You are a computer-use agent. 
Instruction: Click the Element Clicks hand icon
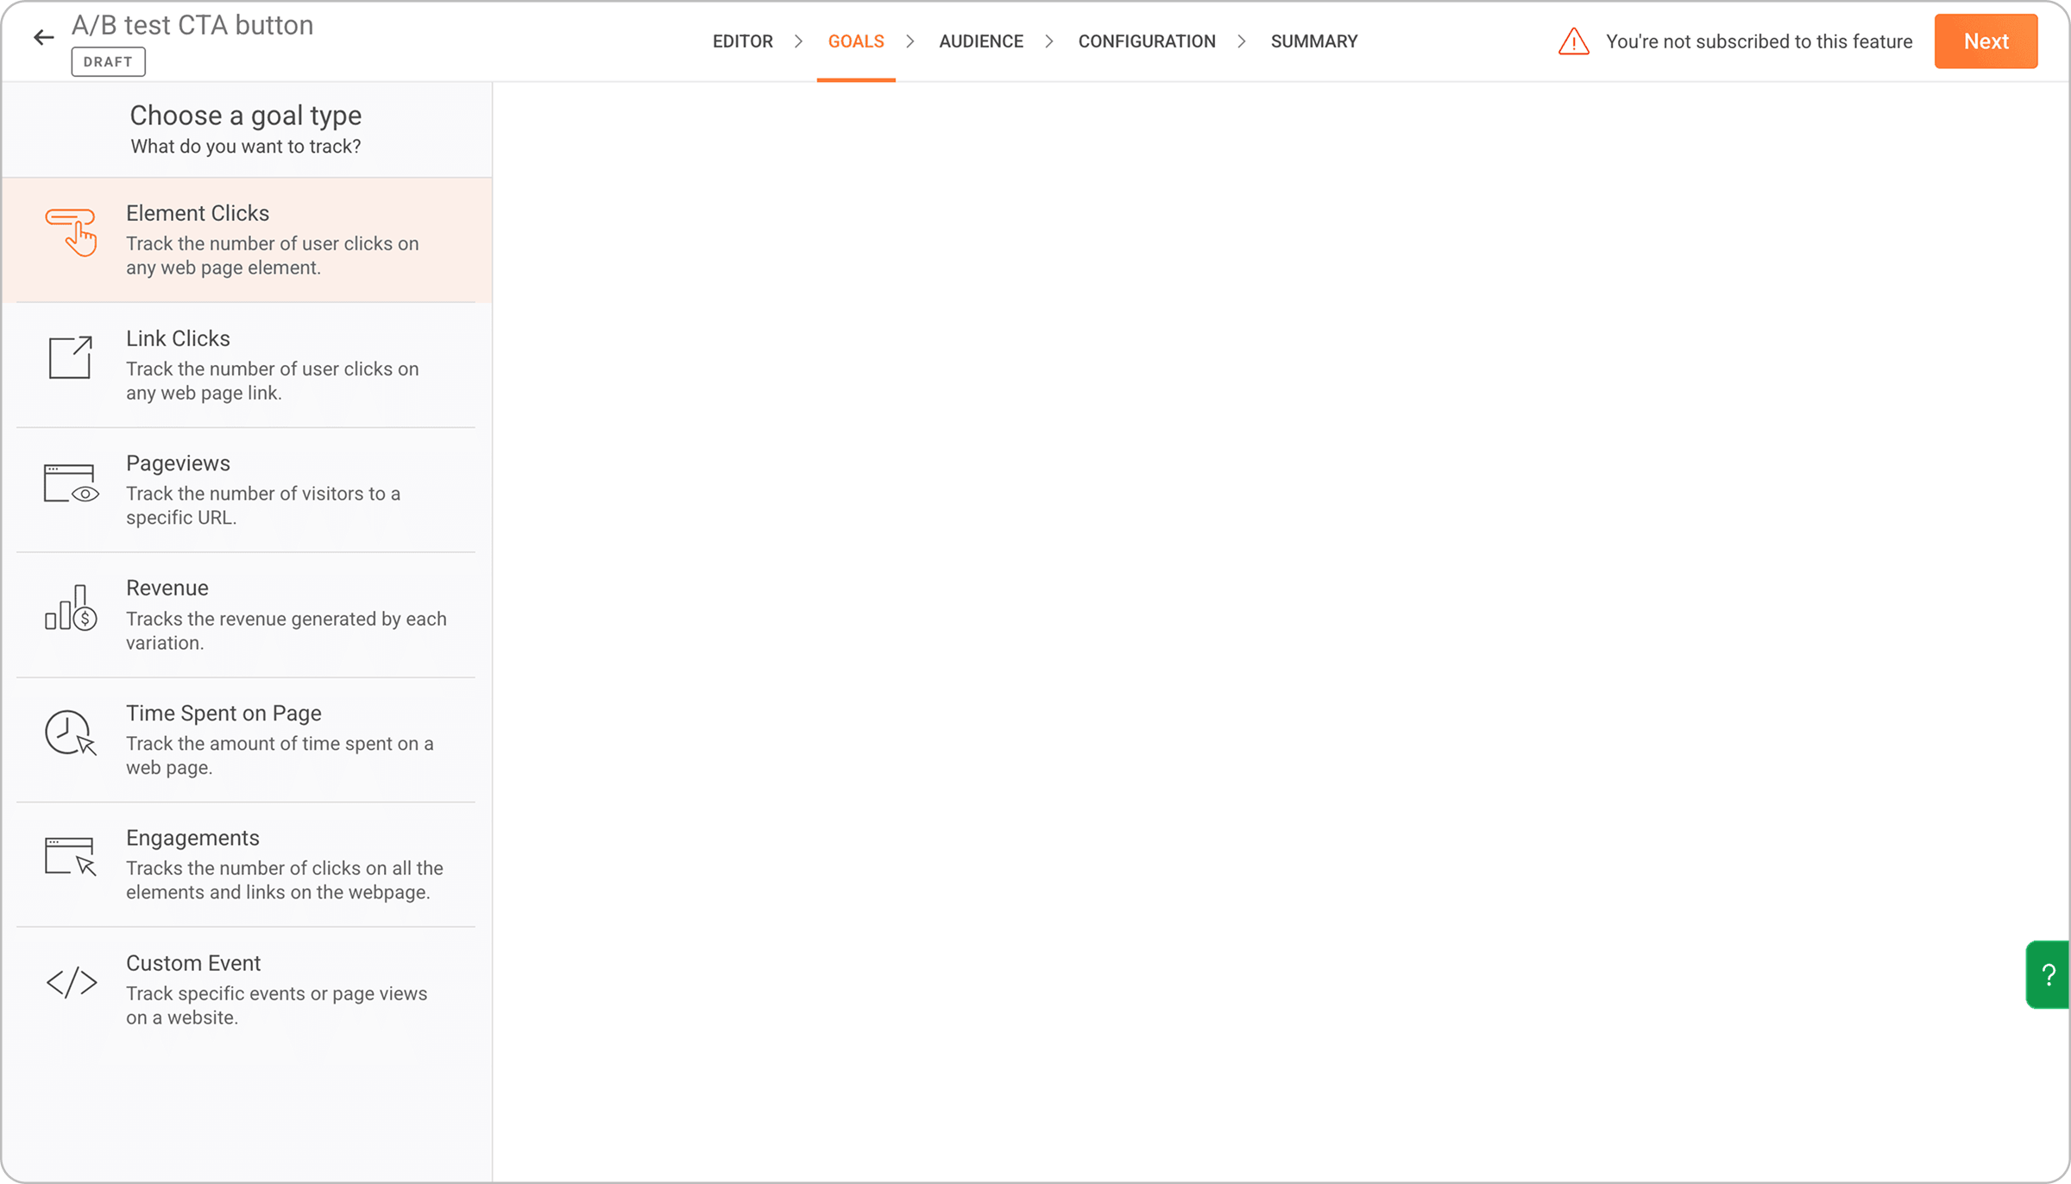pos(71,232)
